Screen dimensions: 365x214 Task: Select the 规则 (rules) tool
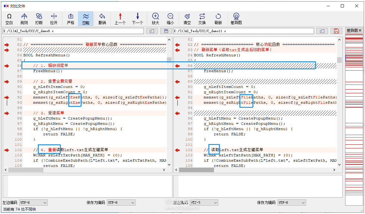(x=24, y=18)
